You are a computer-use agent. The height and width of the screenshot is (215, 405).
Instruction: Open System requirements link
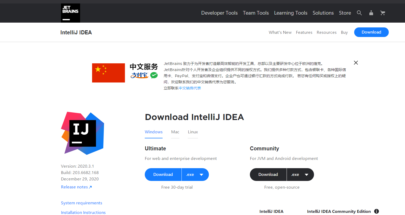(81, 203)
